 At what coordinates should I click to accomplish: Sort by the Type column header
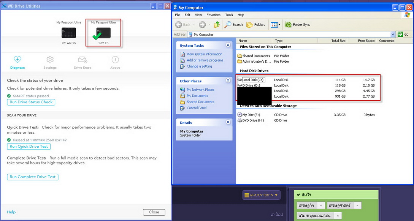click(x=295, y=41)
